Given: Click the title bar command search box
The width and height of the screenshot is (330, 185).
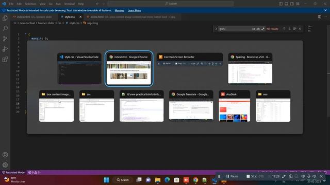Looking at the screenshot, I should pos(171,4).
